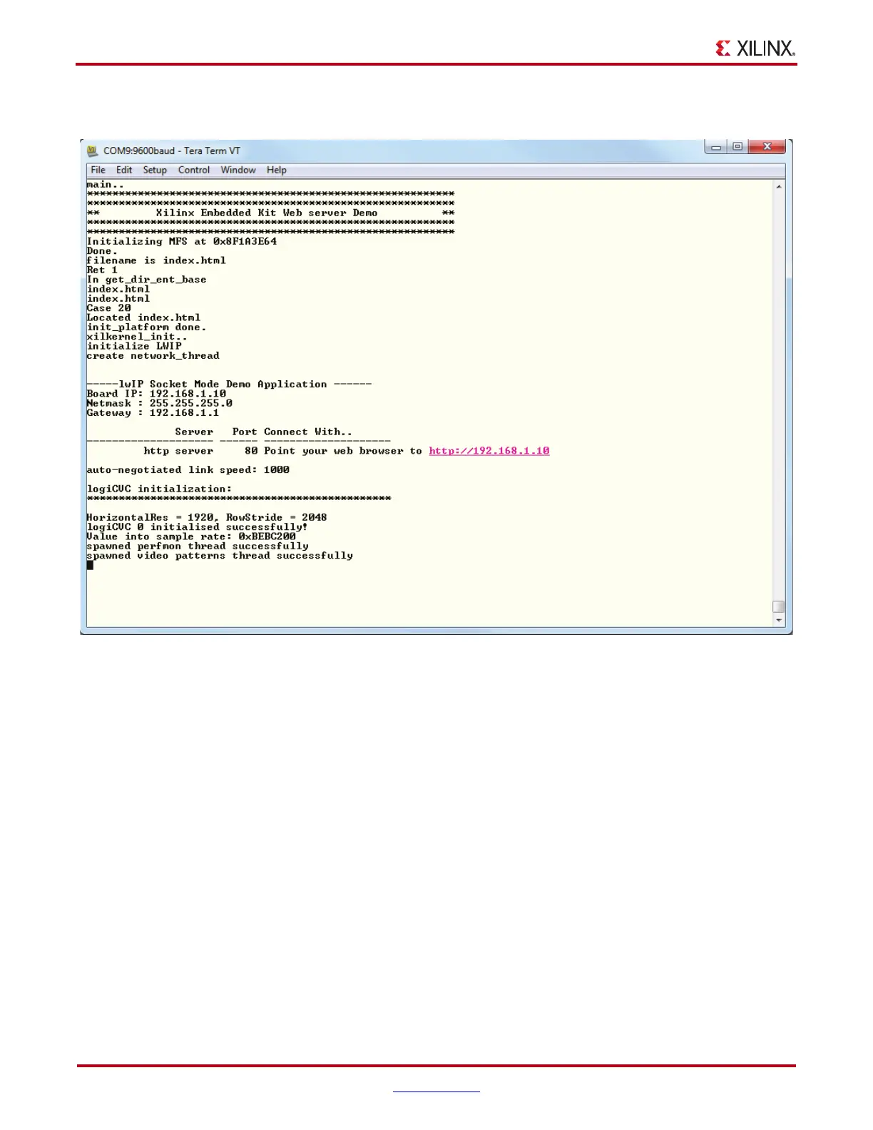
Task: Click the terminal scrollbar thumb
Action: (779, 606)
